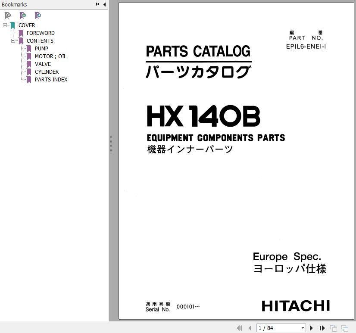Expand bookmarks panel options double-arrow

point(98,4)
